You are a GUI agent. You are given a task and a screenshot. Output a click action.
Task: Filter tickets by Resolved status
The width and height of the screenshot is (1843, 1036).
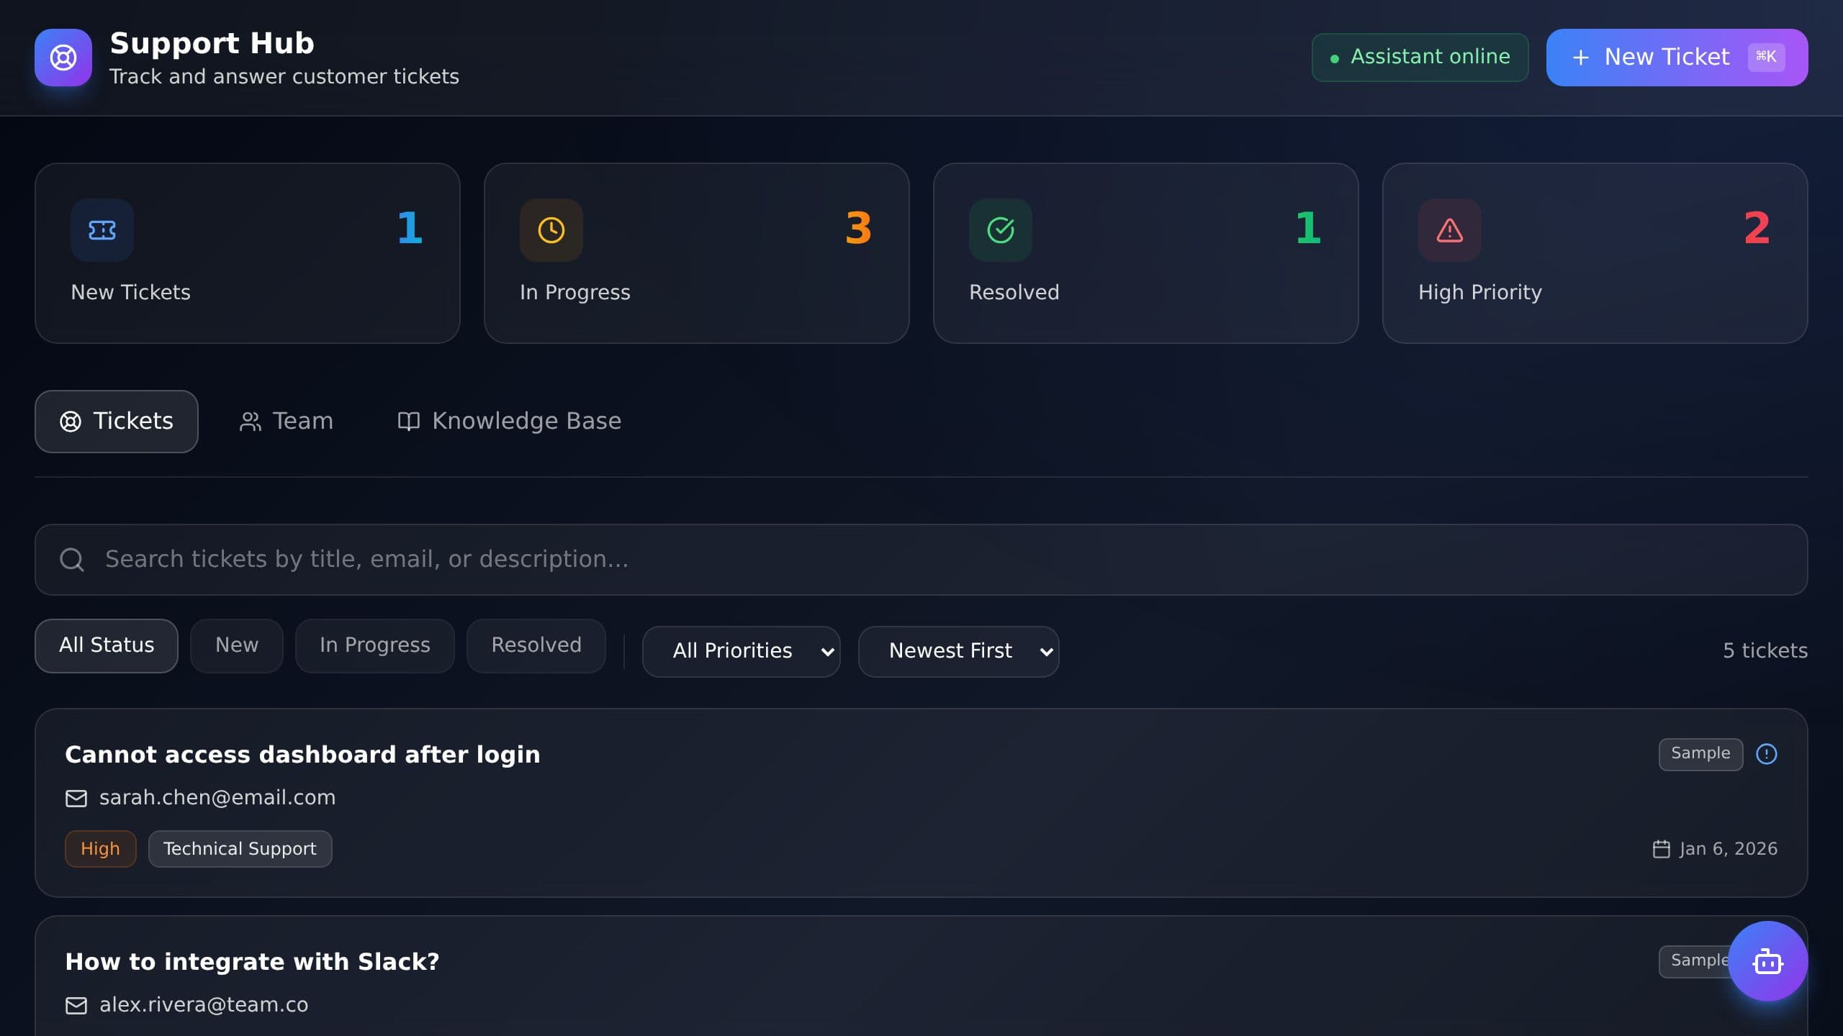(x=536, y=645)
